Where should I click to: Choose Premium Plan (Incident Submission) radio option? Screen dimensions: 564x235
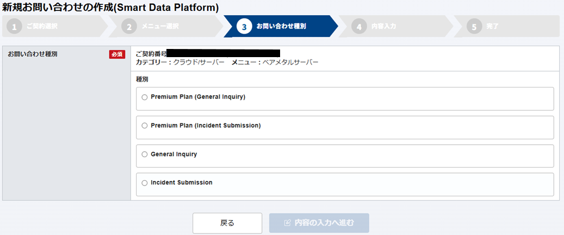[144, 126]
